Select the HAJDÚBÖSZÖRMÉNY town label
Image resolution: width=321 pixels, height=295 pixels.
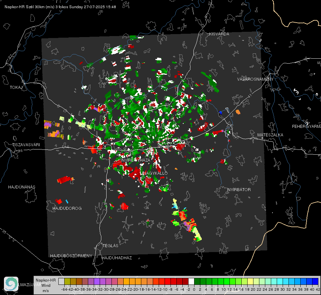point(71,256)
